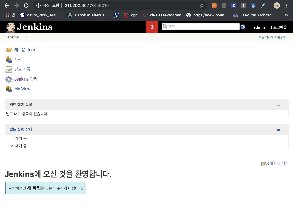293x208 pixels.
Task: Collapse the 빌드 실행 상태 panel
Action: tap(279, 130)
